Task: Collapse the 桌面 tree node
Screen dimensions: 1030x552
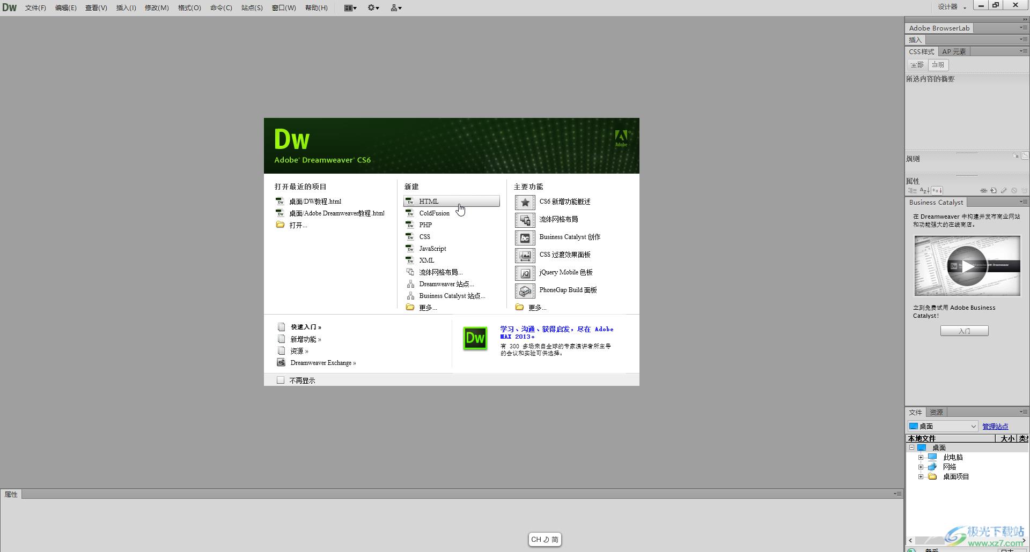Action: tap(911, 447)
